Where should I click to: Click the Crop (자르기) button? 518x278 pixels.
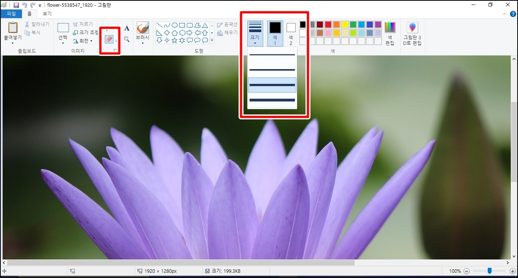coord(83,24)
